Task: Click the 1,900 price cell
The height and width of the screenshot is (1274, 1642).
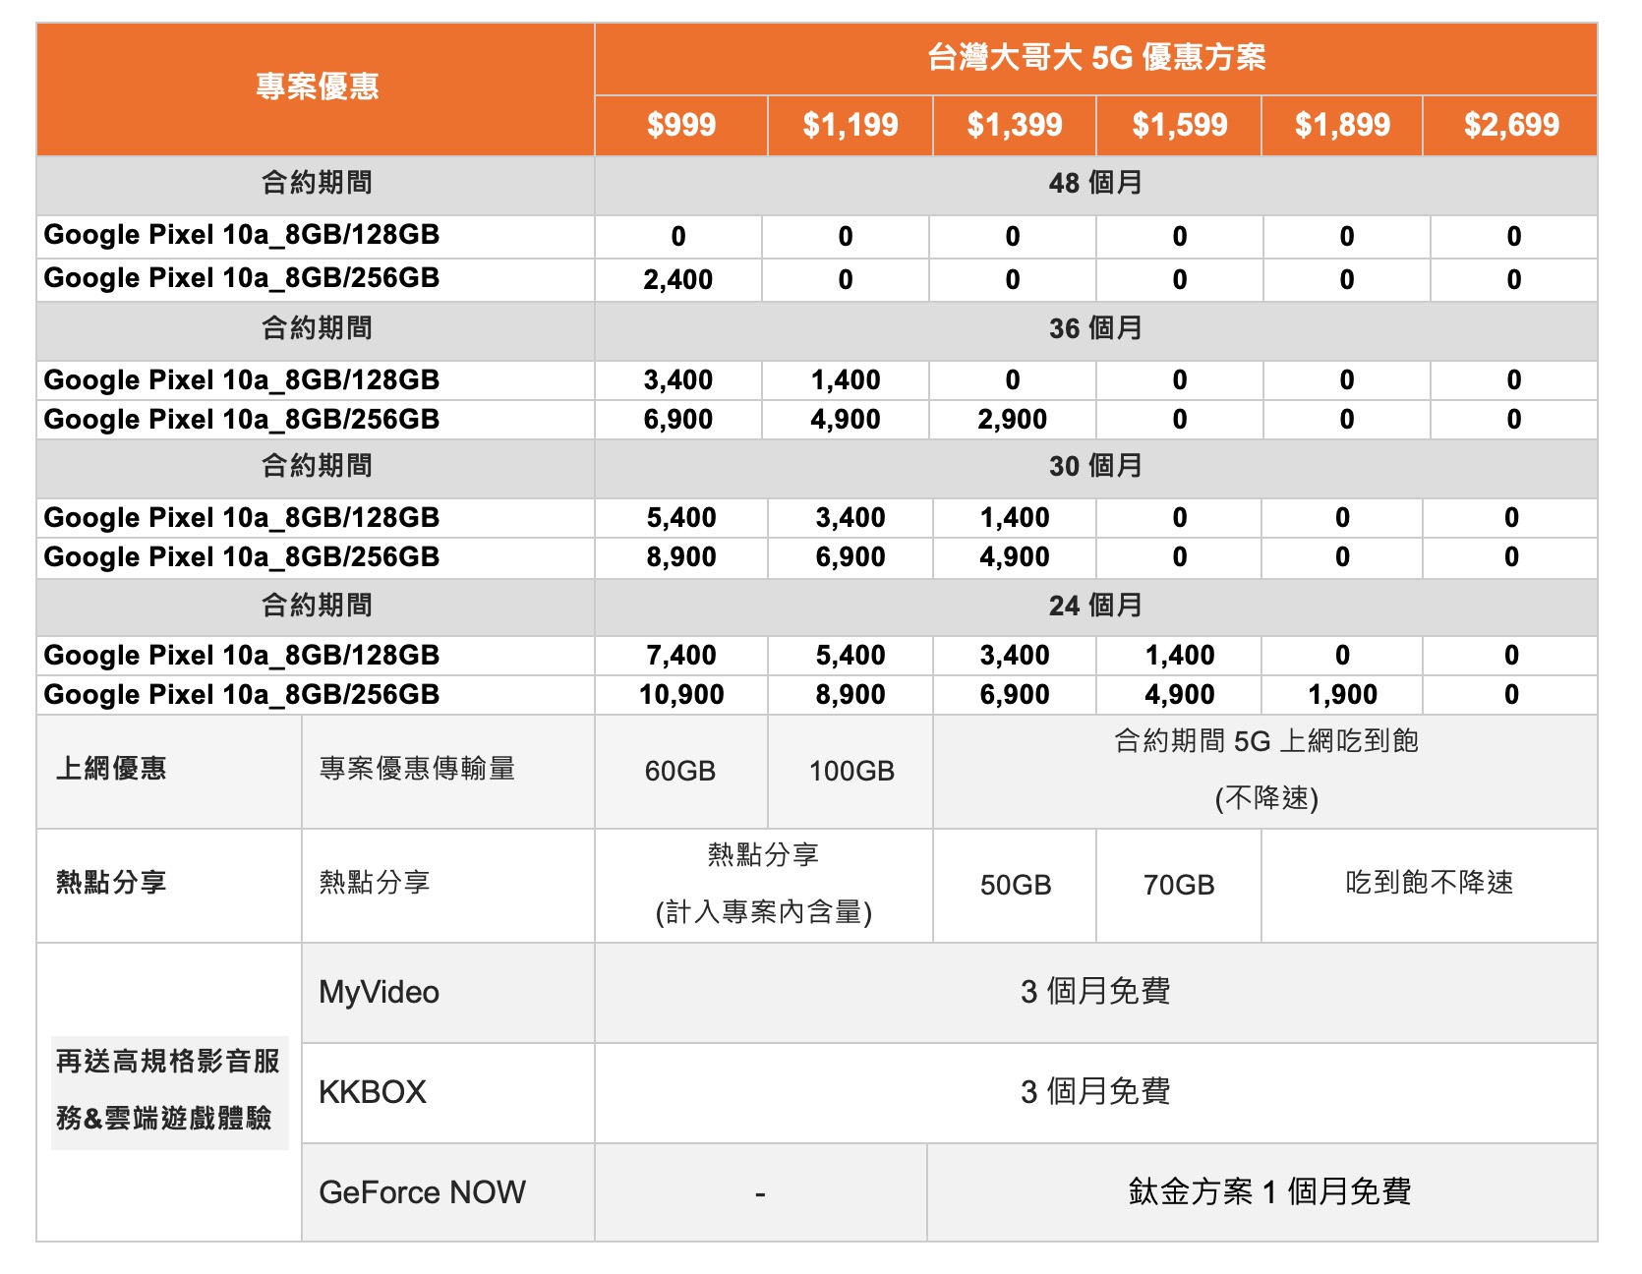Action: point(1342,695)
